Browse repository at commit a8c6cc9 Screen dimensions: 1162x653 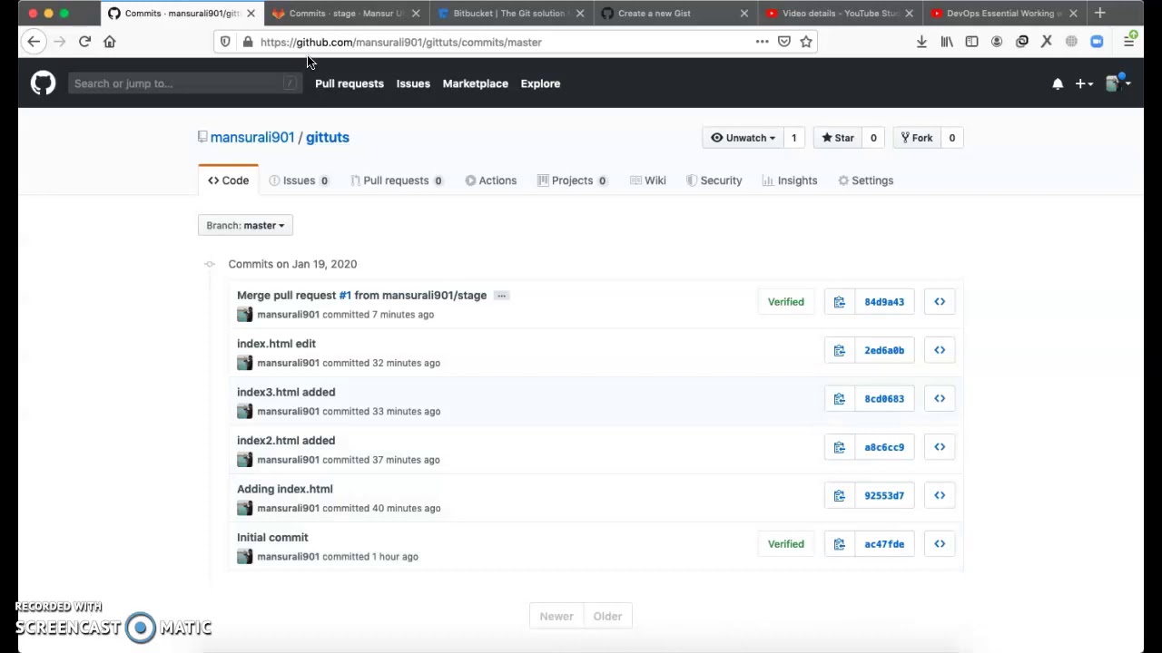(940, 447)
